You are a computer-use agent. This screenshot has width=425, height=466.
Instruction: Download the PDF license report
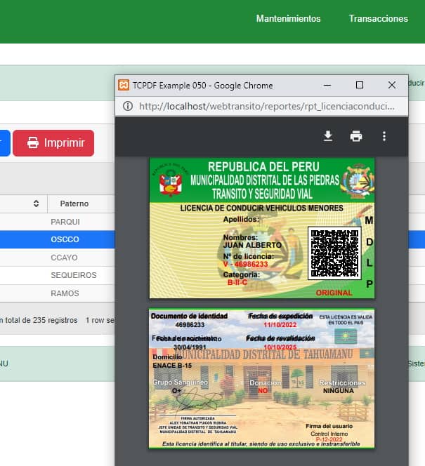coord(327,136)
